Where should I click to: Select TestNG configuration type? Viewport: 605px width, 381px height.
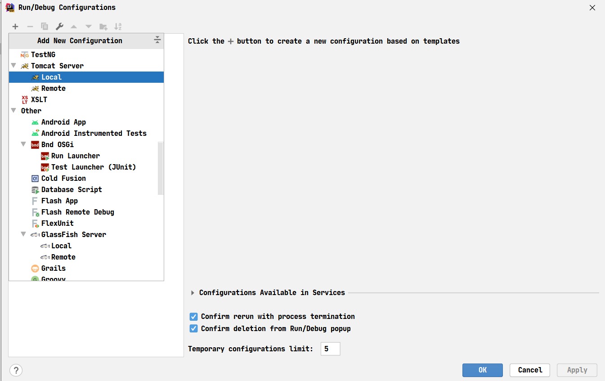tap(43, 54)
